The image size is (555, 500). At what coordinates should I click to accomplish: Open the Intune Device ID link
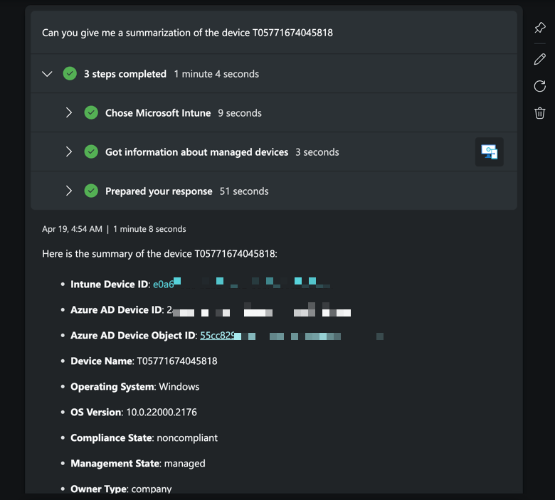click(164, 284)
